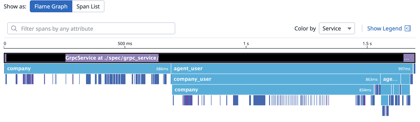This screenshot has height=122, width=420.
Task: Click the Color by dropdown arrow
Action: coord(349,29)
